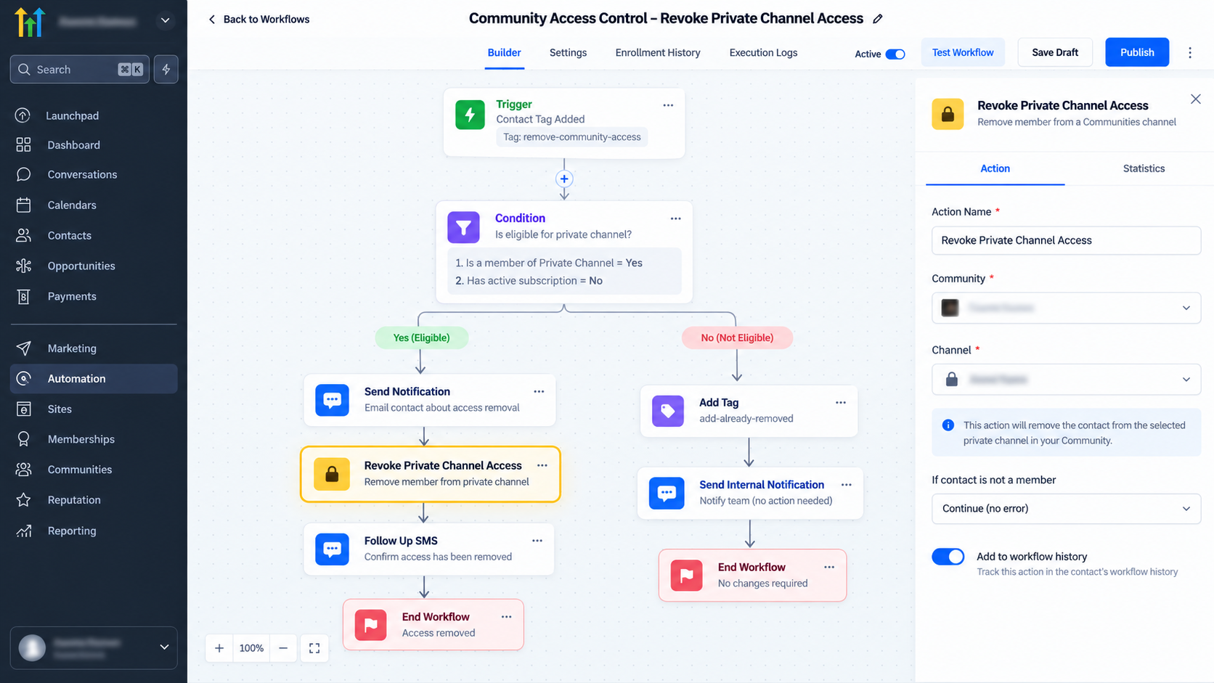Open Add Tag node options menu
This screenshot has width=1214, height=683.
(840, 402)
